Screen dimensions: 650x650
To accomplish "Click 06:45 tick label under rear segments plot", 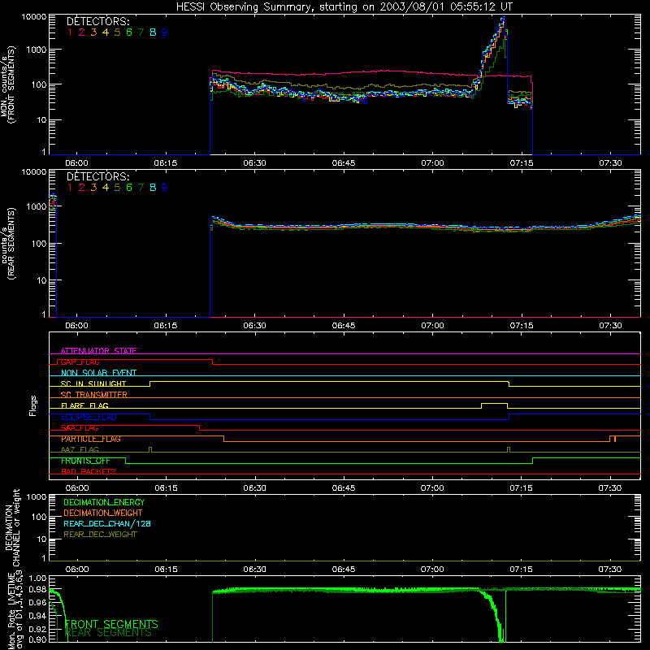I will pos(343,326).
